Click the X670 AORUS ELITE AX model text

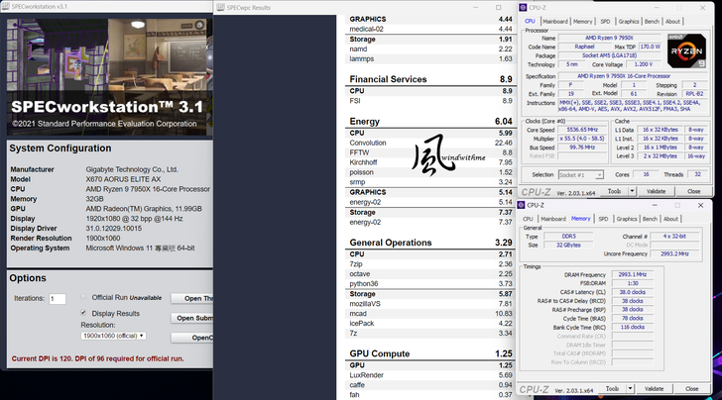pos(123,179)
